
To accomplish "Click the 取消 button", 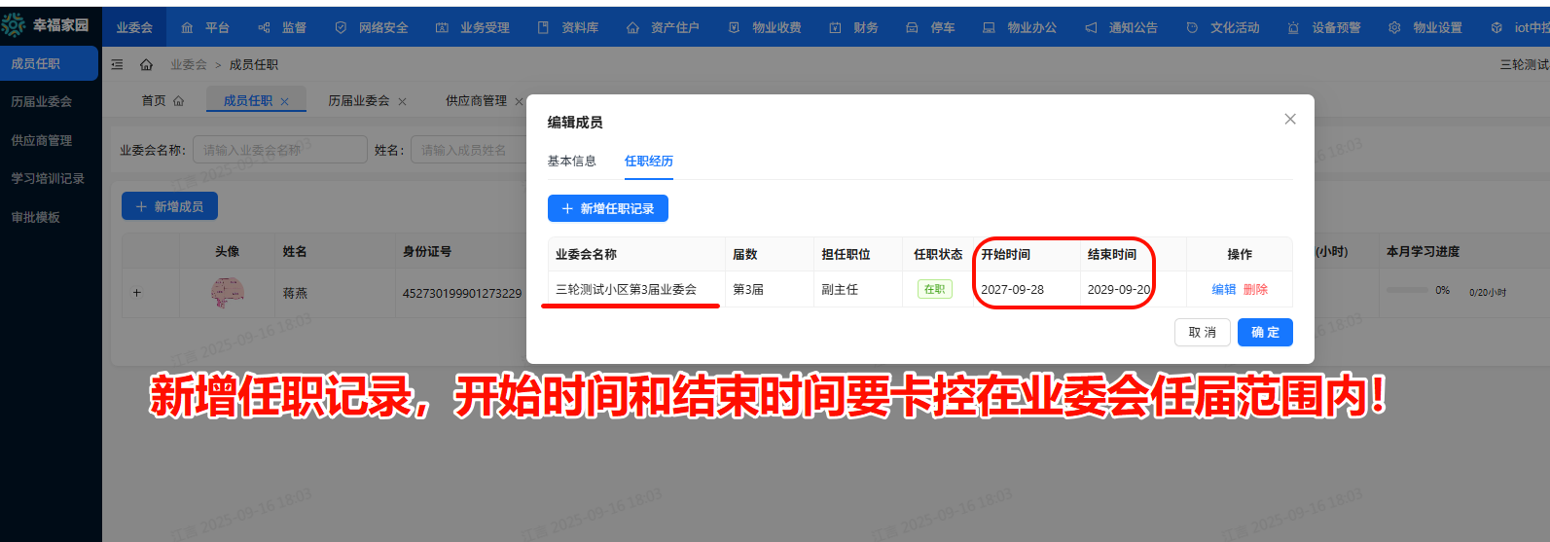I will click(1203, 332).
